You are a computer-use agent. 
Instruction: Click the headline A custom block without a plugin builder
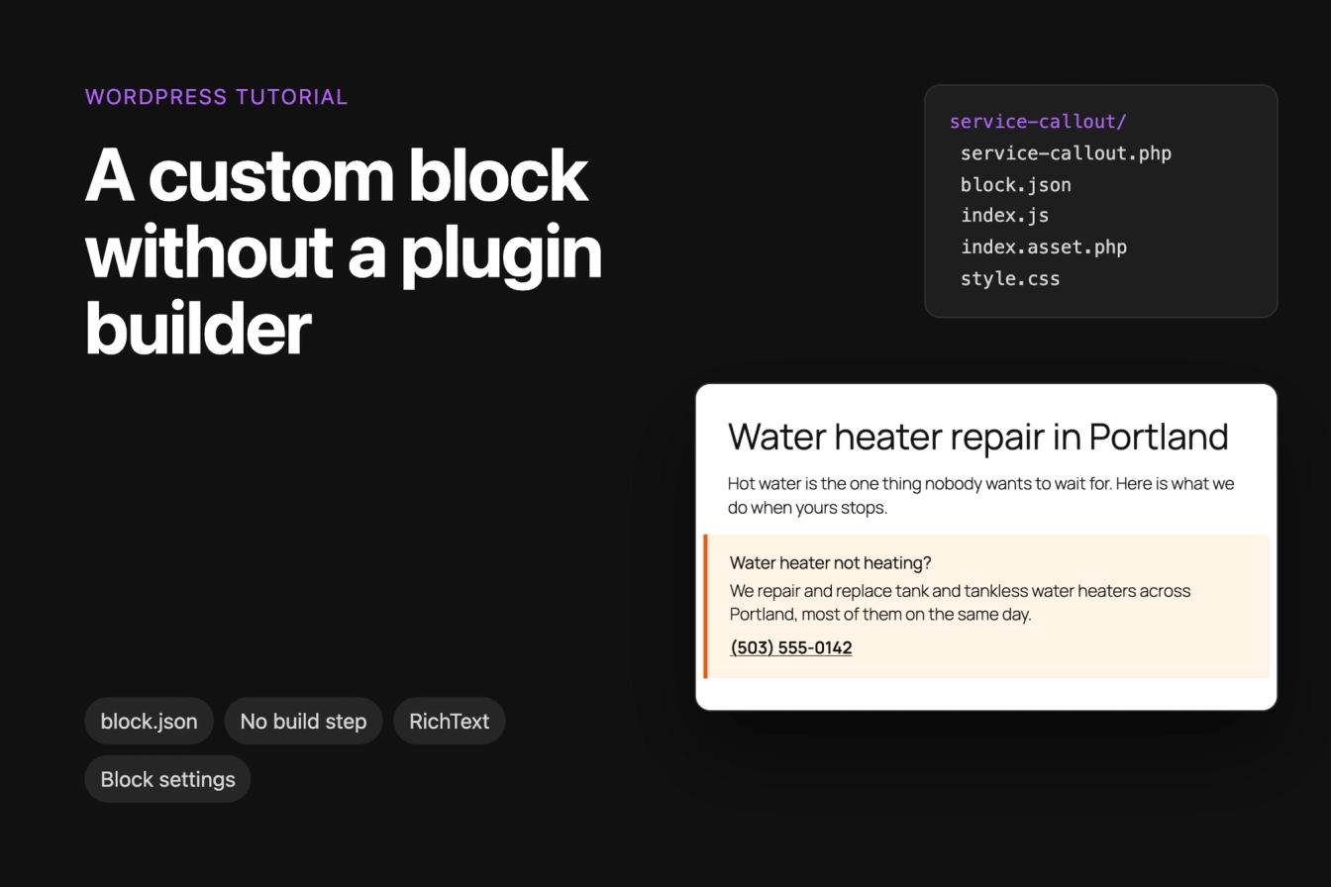(x=344, y=251)
